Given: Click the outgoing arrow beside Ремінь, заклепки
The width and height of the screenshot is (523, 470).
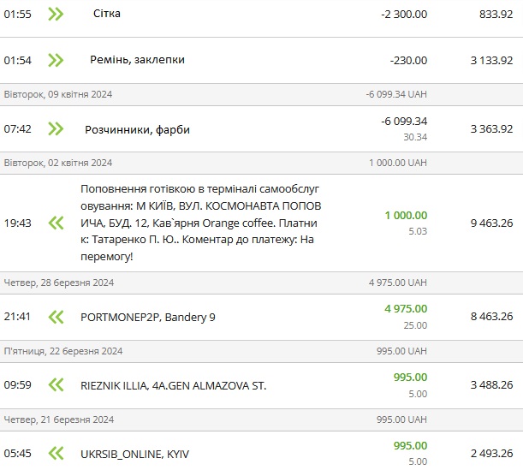Looking at the screenshot, I should coord(56,60).
